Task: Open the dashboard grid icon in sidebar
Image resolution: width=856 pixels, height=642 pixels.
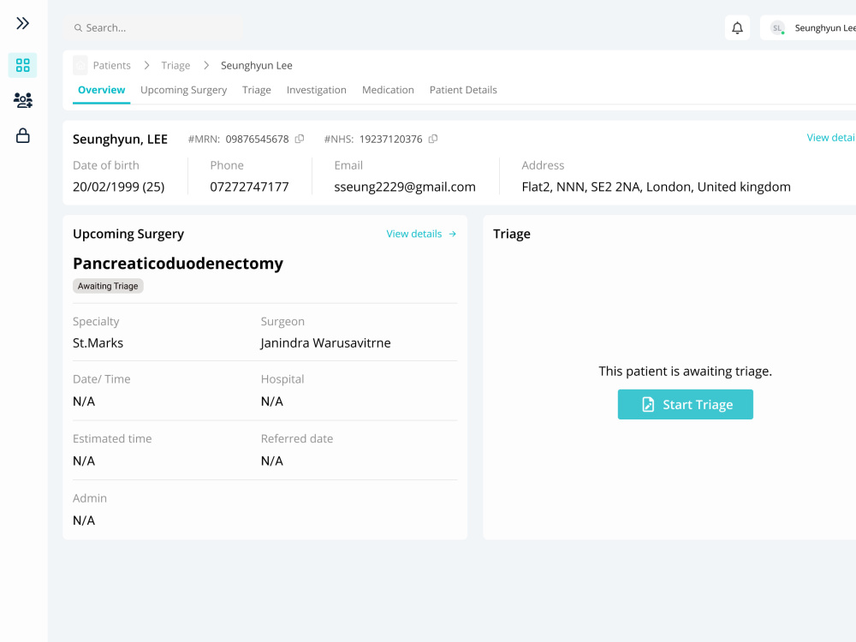Action: 22,65
